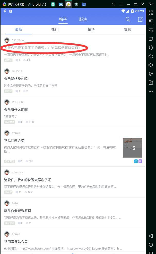Click the install APK icon

tap(151, 30)
